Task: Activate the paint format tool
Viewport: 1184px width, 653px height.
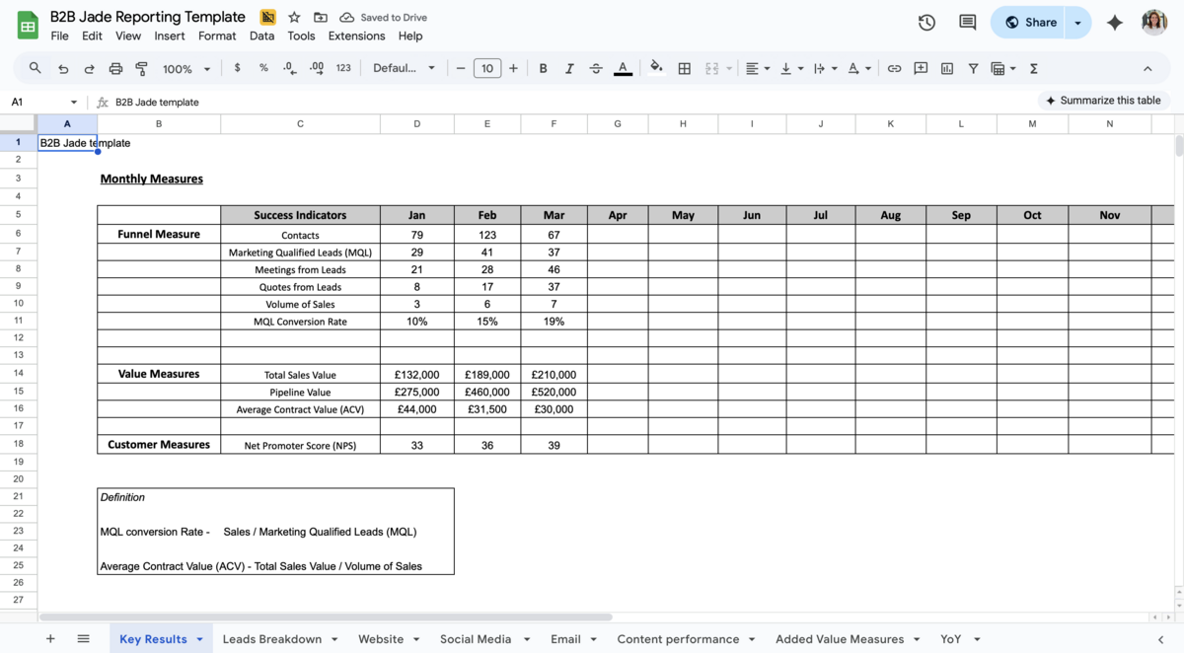Action: pos(141,68)
